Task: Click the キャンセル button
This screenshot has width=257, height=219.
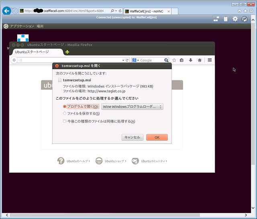Action: [x=133, y=137]
